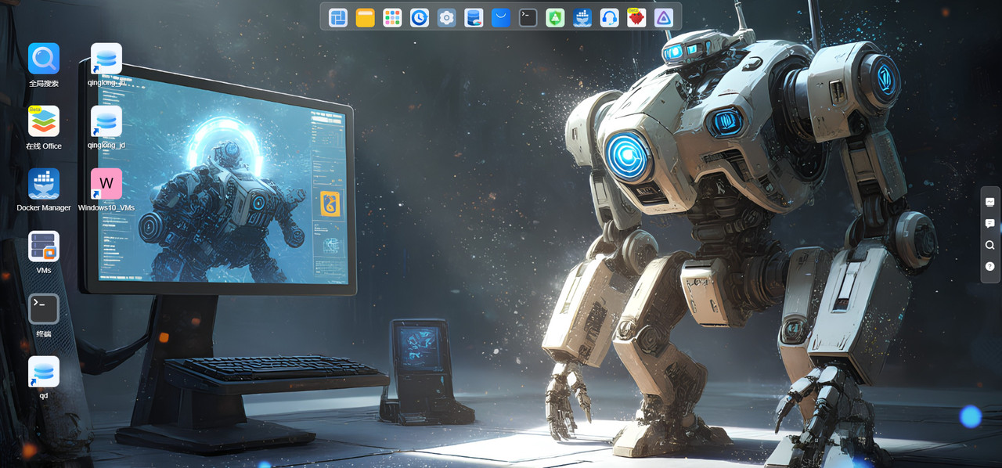Open the window layout icon in the dock
Viewport: 1002px width, 468px height.
pos(338,17)
